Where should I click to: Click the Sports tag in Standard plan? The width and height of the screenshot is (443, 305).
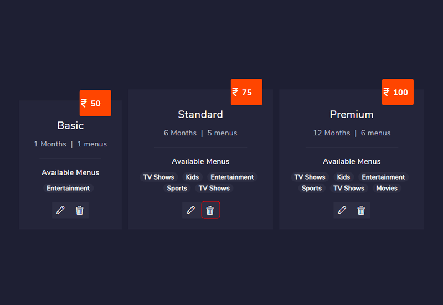pos(177,189)
